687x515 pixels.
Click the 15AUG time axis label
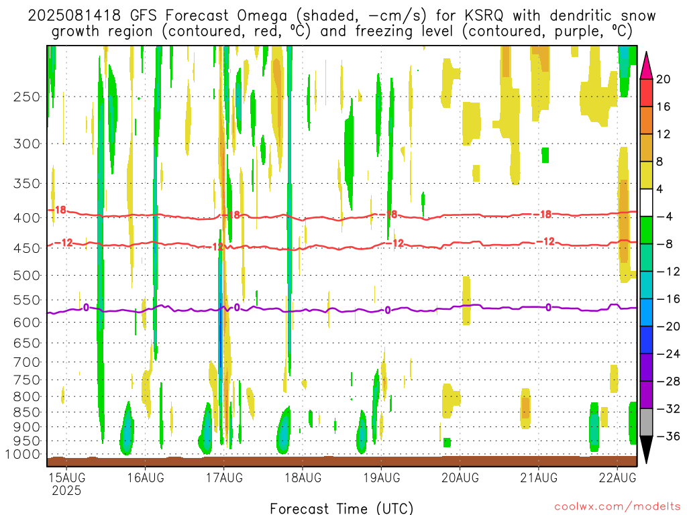(x=66, y=477)
